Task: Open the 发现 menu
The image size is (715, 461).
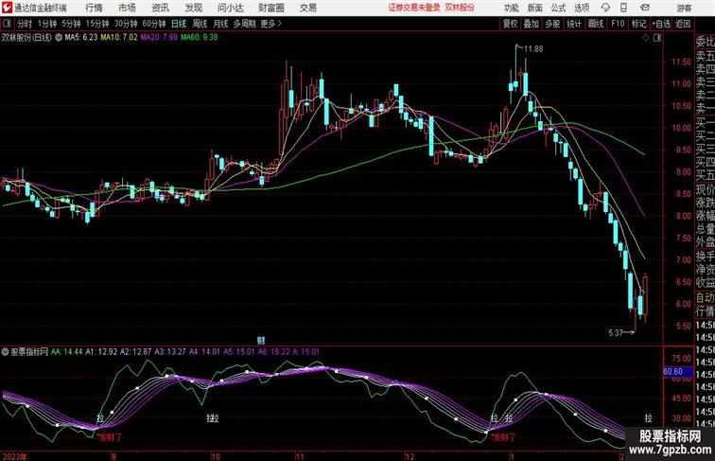Action: [x=193, y=8]
